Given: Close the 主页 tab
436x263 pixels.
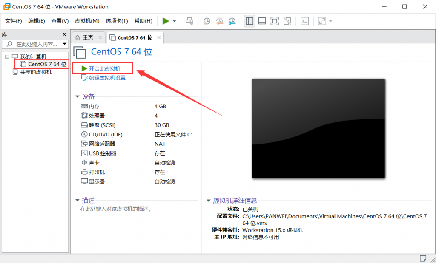Looking at the screenshot, I should tap(100, 38).
